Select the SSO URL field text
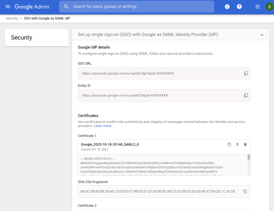Image resolution: width=274 pixels, height=211 pixels. click(x=128, y=73)
